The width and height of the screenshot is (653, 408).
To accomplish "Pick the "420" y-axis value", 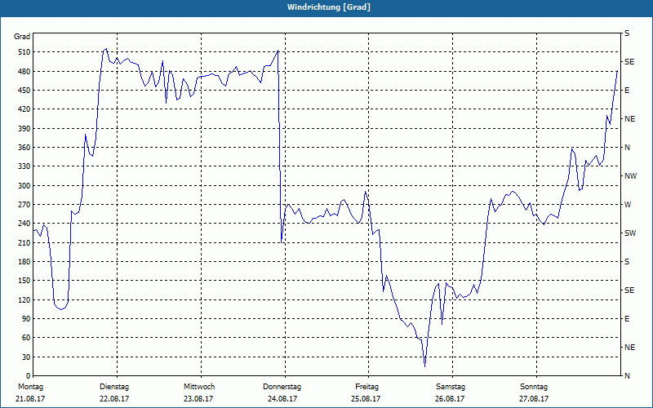I will (x=24, y=109).
